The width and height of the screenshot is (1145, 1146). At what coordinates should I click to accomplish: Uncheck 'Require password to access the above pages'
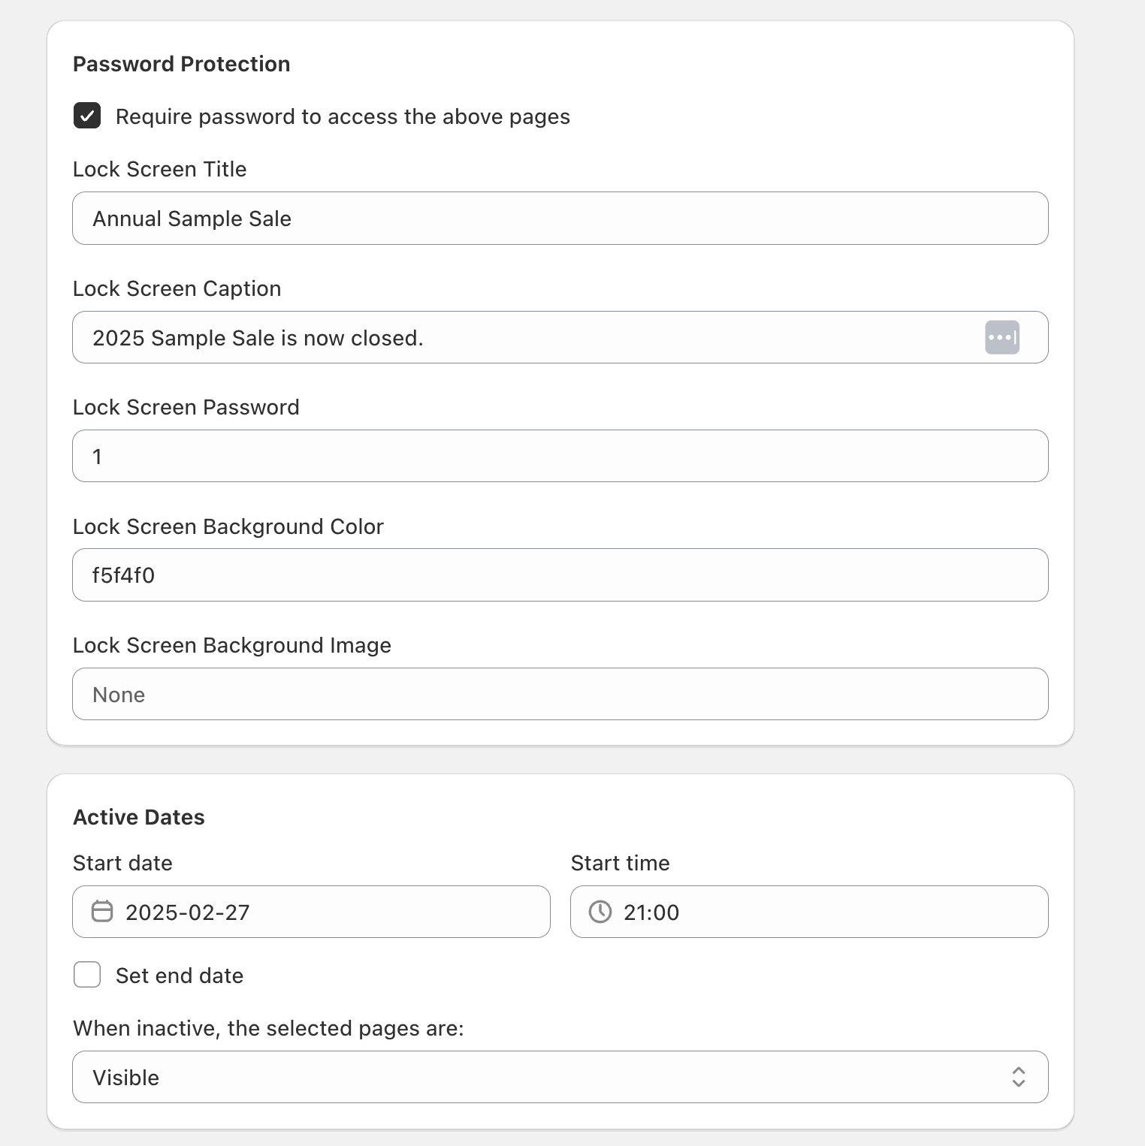[x=86, y=116]
